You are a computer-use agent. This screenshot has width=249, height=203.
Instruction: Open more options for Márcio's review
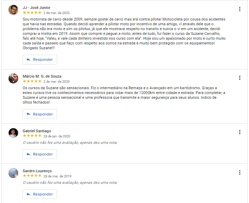click(x=240, y=78)
